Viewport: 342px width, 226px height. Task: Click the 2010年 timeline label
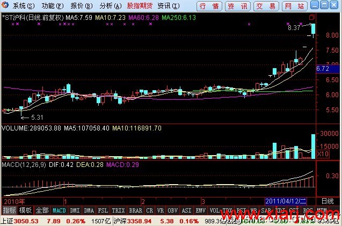click(x=14, y=201)
